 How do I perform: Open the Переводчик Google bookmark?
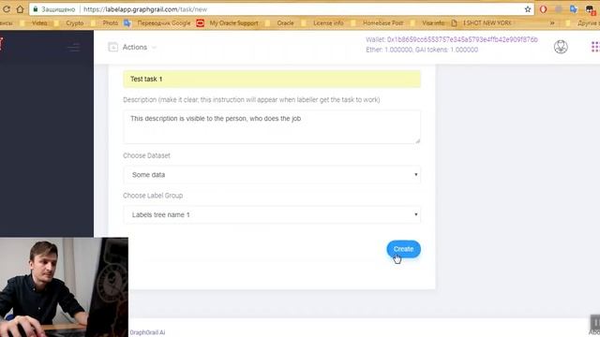(157, 22)
